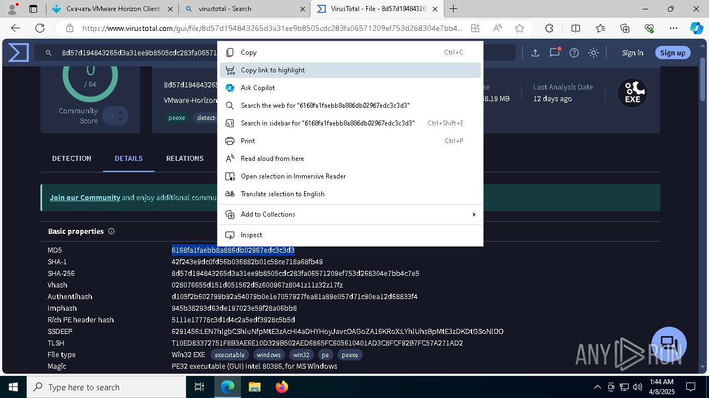Choose Copy in the context menu
The width and height of the screenshot is (709, 398).
pyautogui.click(x=350, y=53)
